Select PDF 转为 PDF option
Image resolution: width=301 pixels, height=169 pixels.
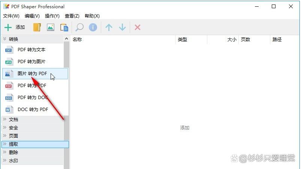tap(32, 86)
